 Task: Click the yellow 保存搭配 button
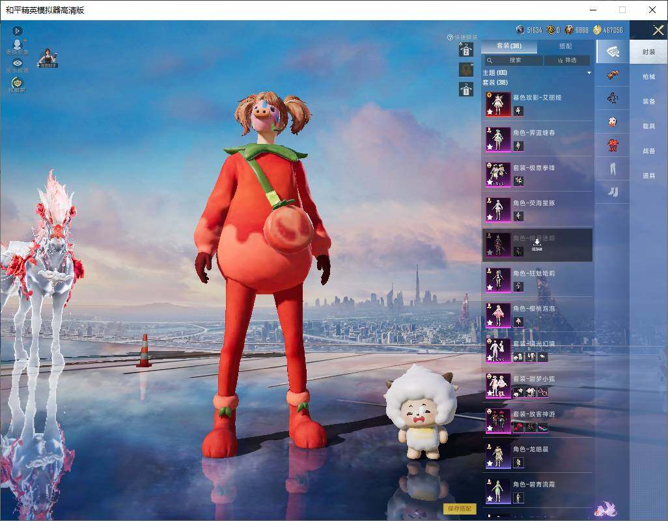tap(460, 508)
